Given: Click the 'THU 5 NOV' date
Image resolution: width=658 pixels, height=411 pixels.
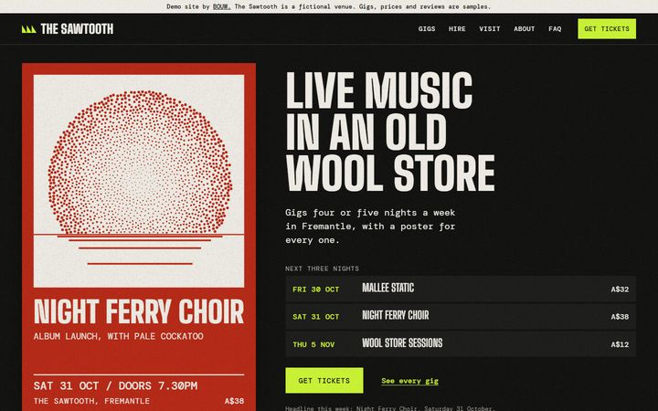Looking at the screenshot, I should click(313, 344).
